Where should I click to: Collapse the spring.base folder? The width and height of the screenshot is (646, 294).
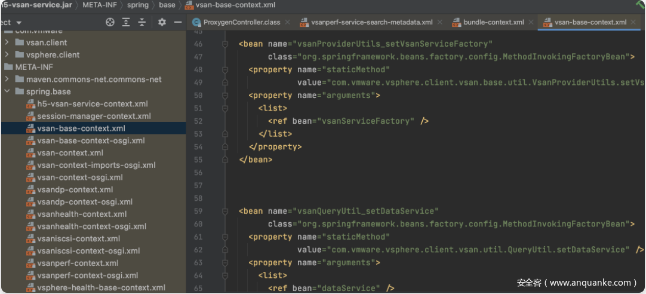click(x=7, y=91)
